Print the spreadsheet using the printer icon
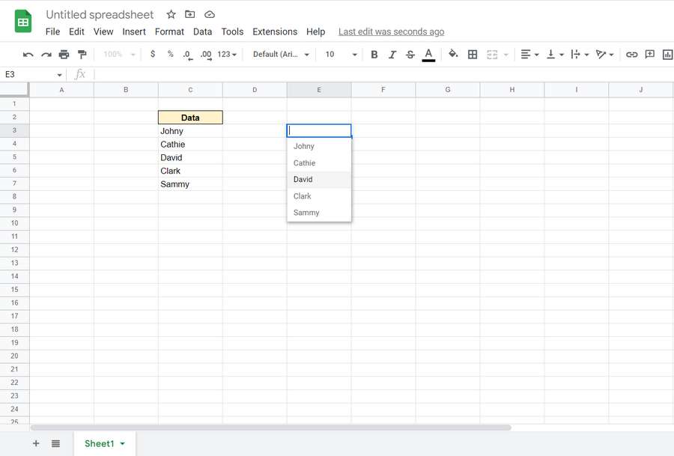Screen dimensions: 674x456 pyautogui.click(x=64, y=55)
